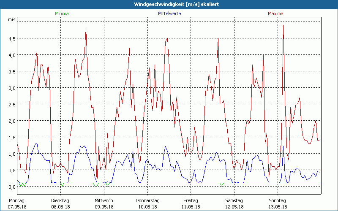The height and width of the screenshot is (211, 338).
Task: Pick the Freitag day label
Action: (191, 200)
